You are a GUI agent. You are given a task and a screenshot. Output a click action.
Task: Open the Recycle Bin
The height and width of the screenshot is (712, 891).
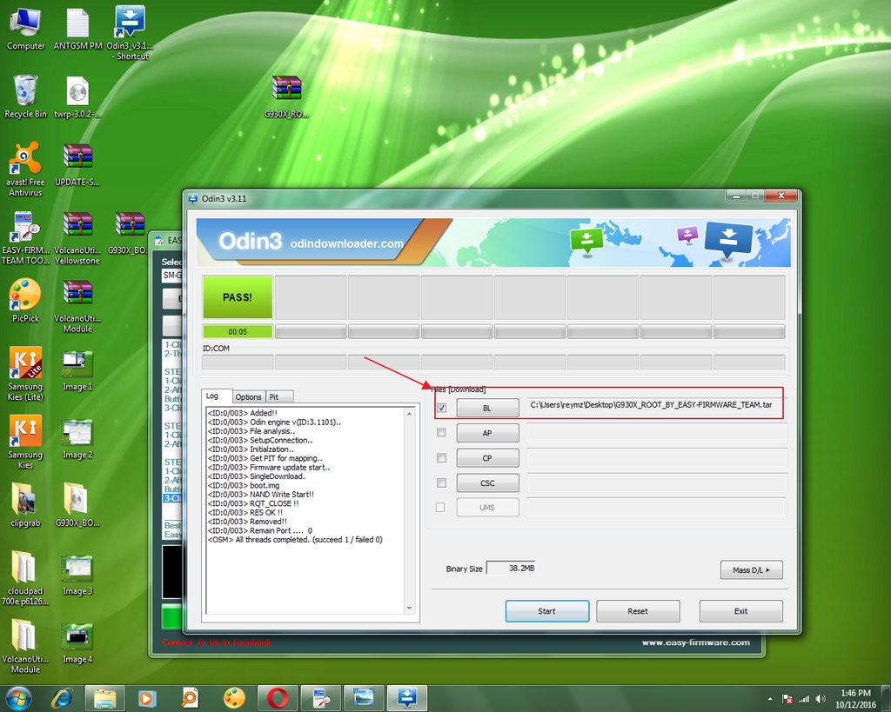point(25,90)
